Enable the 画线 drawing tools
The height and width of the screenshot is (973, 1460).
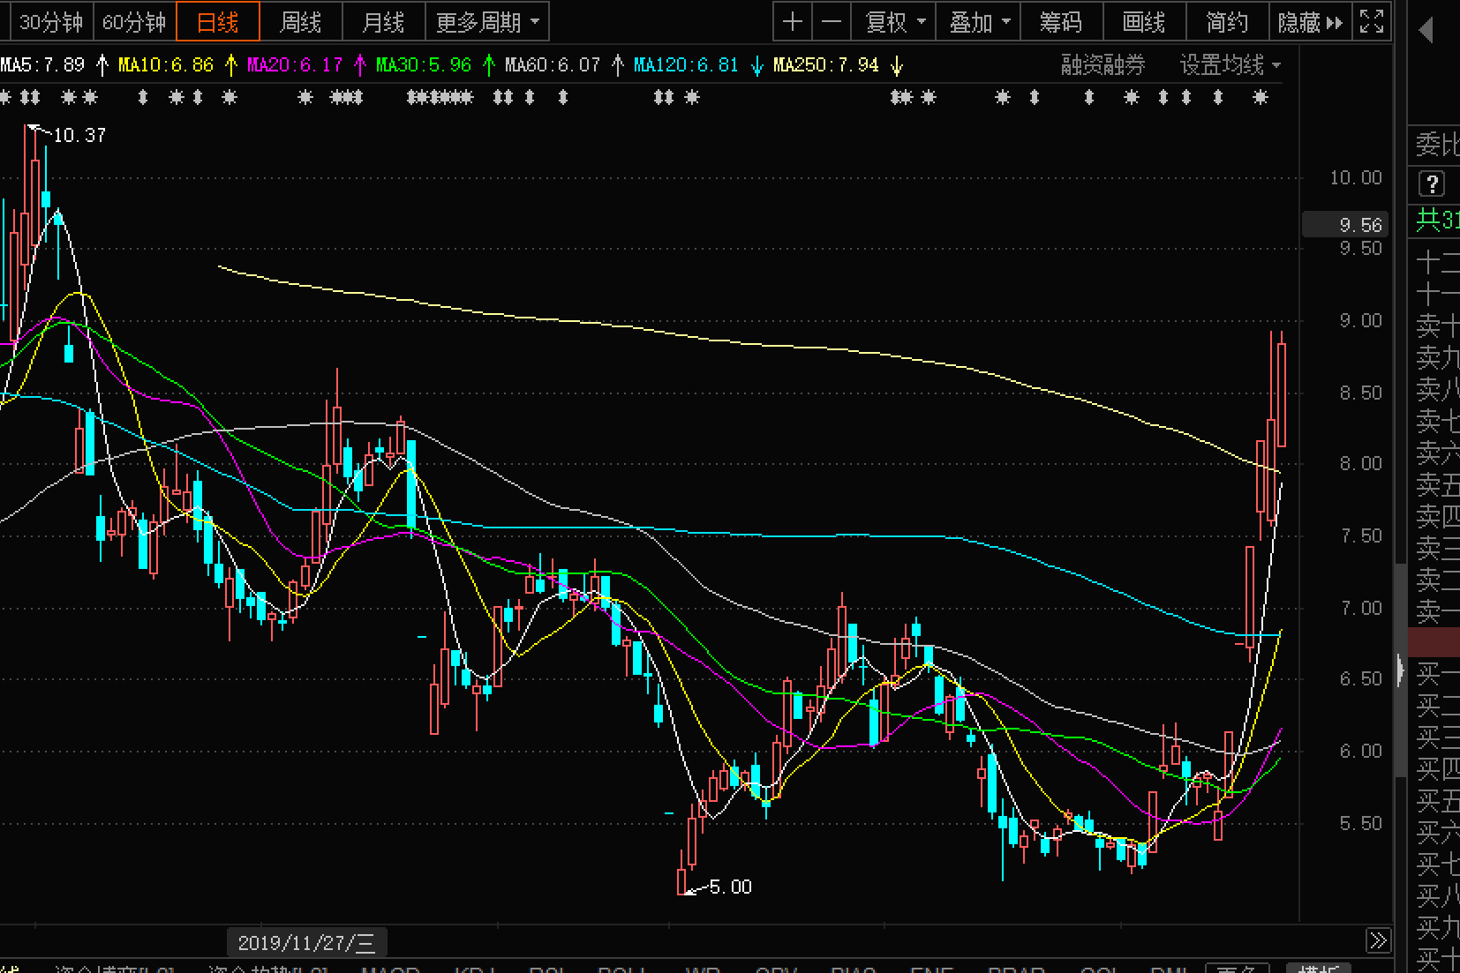1144,22
